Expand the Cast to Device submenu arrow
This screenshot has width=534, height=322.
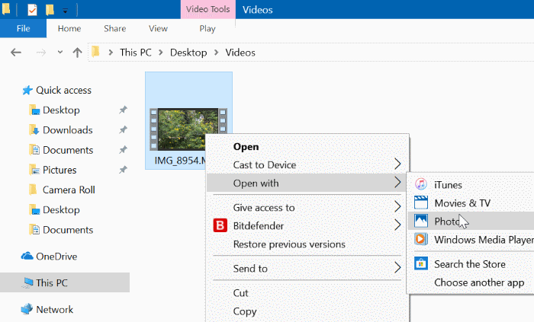tap(397, 164)
